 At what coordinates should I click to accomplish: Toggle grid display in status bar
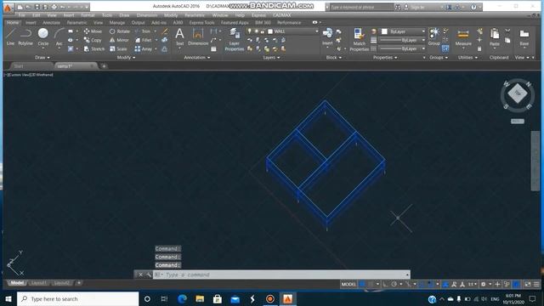coord(362,284)
